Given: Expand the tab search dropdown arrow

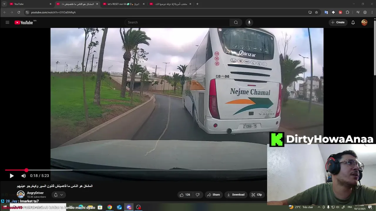Looking at the screenshot, I should (4, 4).
